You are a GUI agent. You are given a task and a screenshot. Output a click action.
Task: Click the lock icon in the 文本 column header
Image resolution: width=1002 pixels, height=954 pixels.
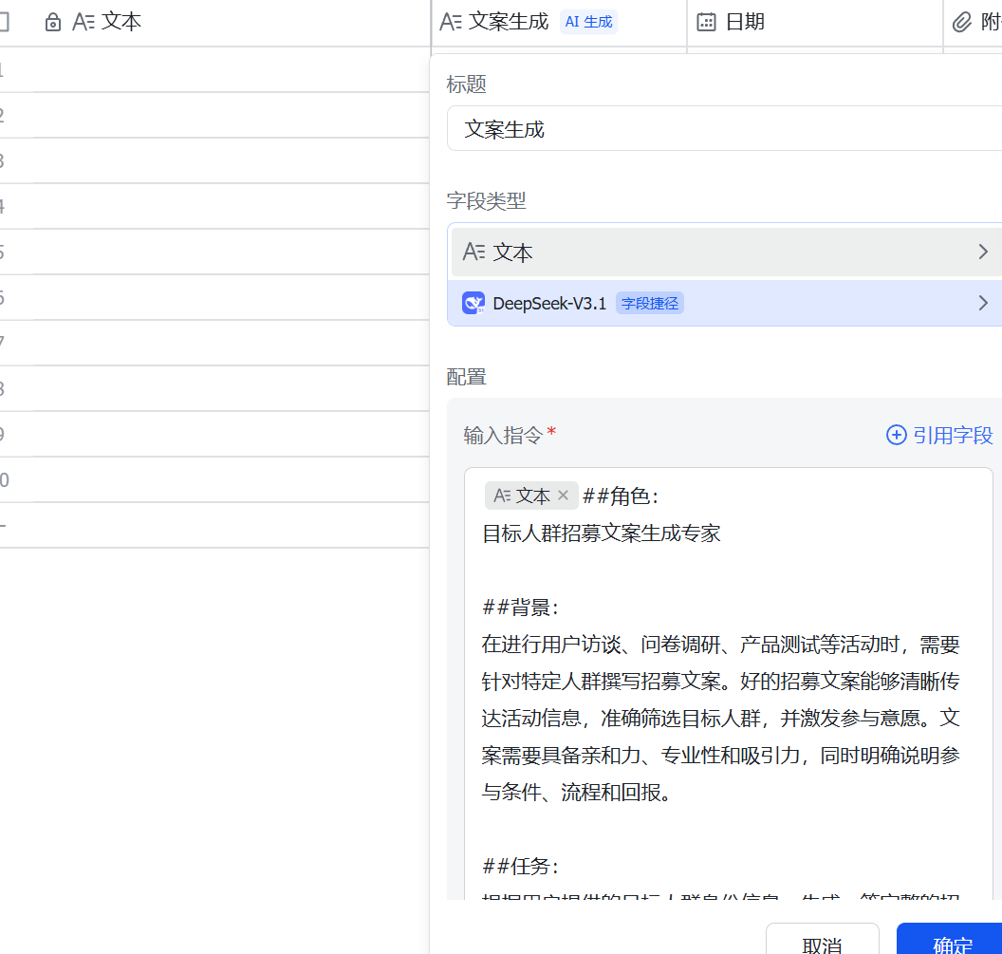click(53, 22)
